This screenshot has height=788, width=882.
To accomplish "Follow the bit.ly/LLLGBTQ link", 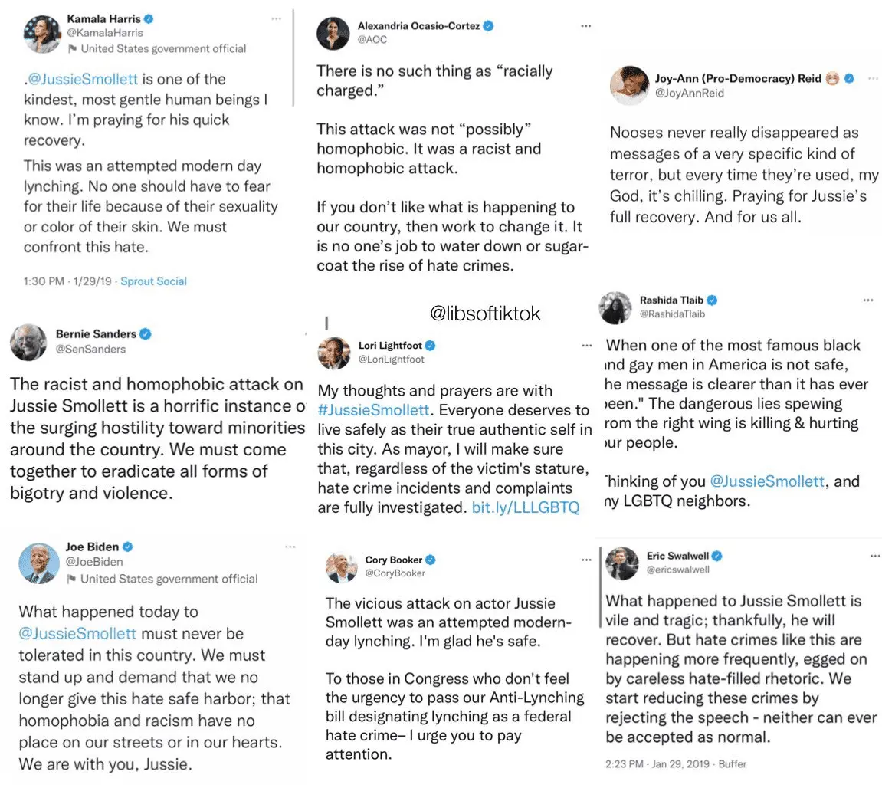I will 526,507.
